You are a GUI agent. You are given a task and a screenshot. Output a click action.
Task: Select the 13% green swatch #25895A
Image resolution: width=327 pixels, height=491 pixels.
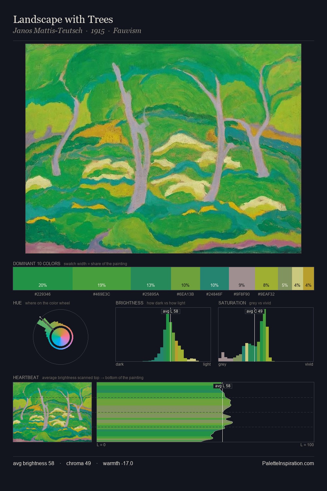pos(151,279)
